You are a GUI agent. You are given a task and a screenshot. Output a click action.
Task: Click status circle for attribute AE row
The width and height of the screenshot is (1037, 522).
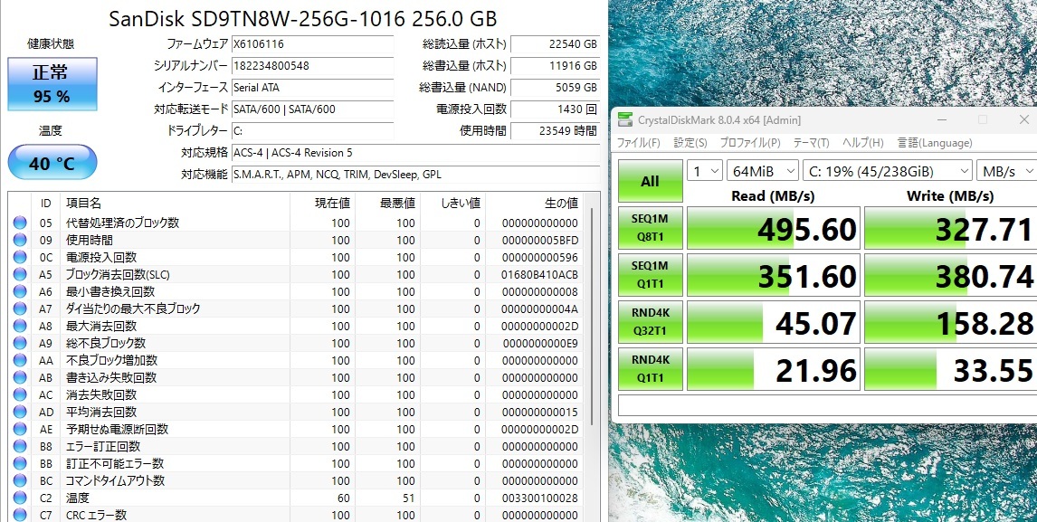[20, 430]
